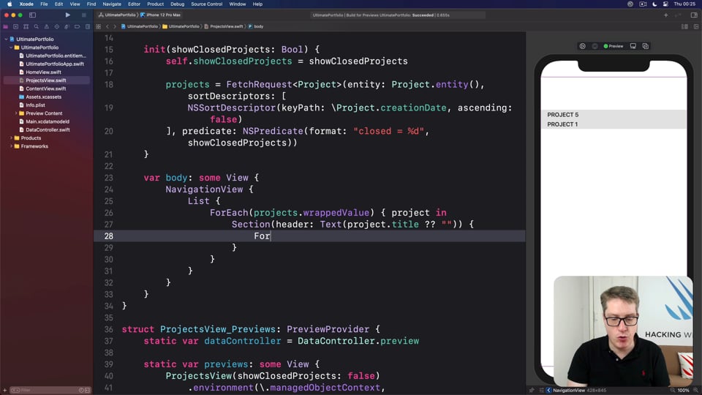Add an editor on the right
This screenshot has width=702, height=395.
(x=696, y=26)
